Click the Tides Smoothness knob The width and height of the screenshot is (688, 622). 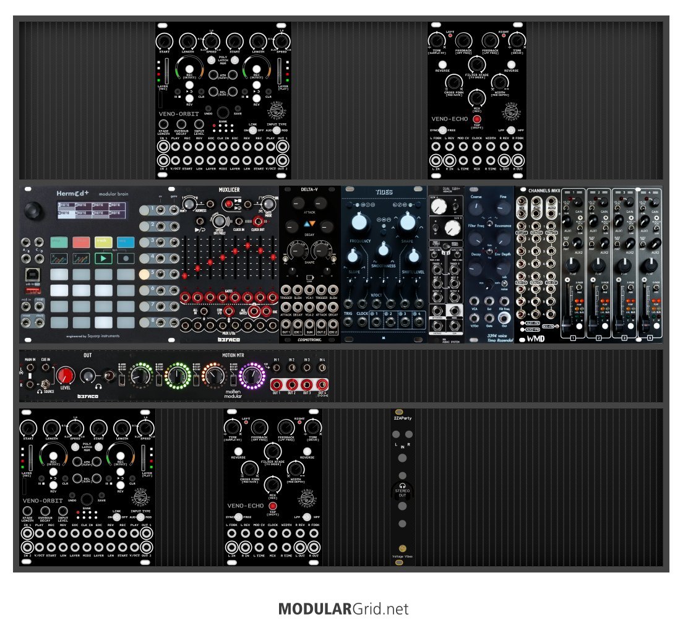384,250
